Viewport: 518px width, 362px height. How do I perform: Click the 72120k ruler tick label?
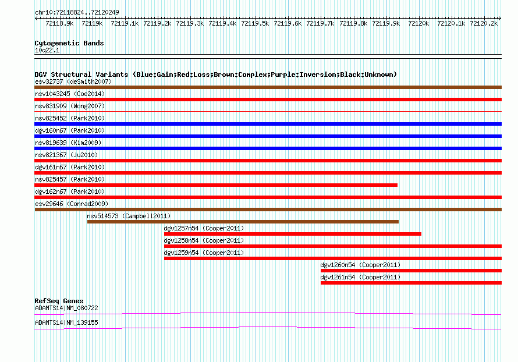click(x=418, y=23)
